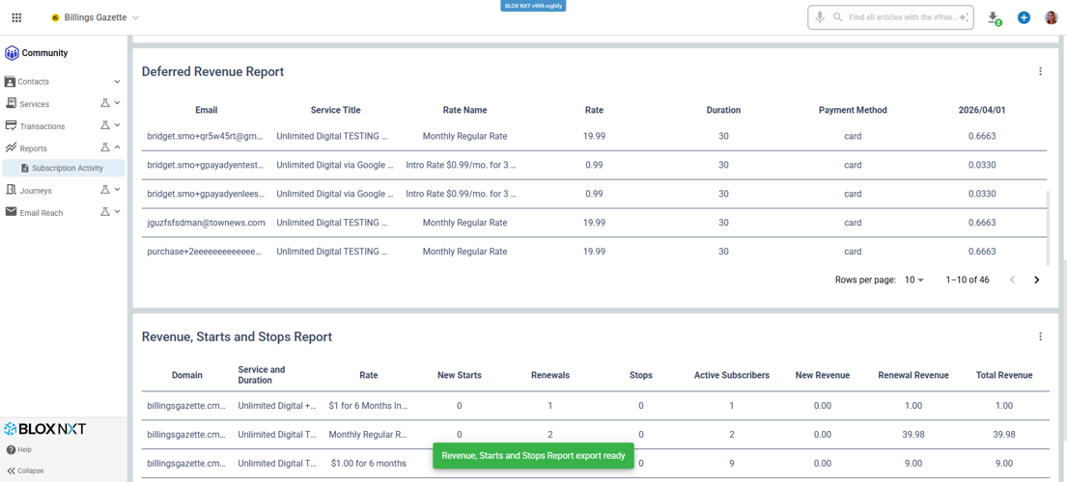Click the BLOX NXT logo
The image size is (1067, 482).
click(45, 428)
